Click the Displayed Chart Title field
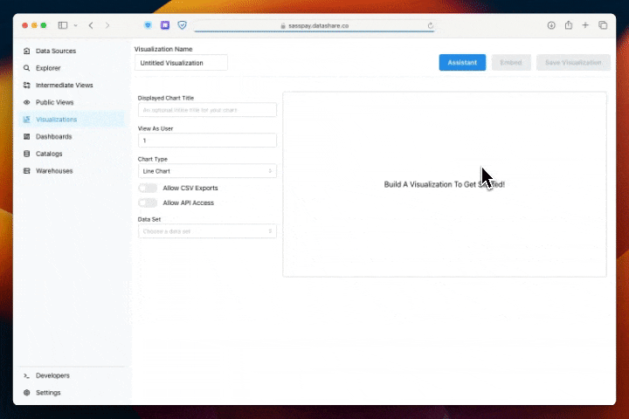629x419 pixels. [207, 110]
